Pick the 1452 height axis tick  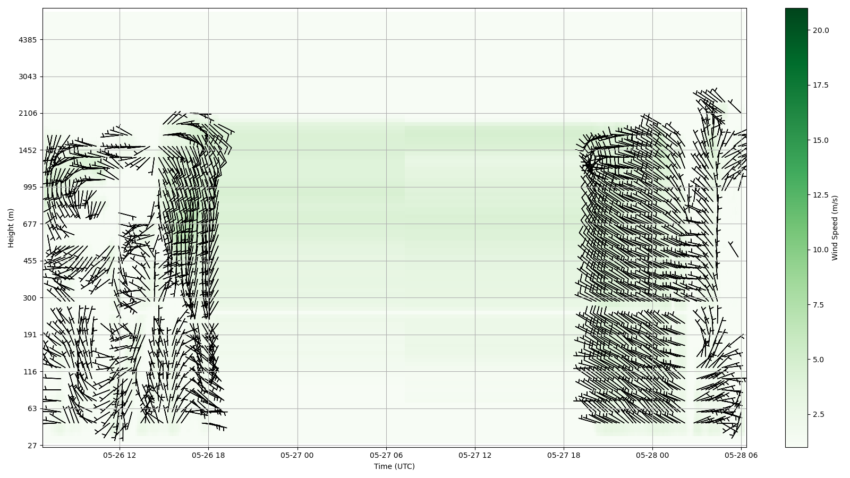28,150
